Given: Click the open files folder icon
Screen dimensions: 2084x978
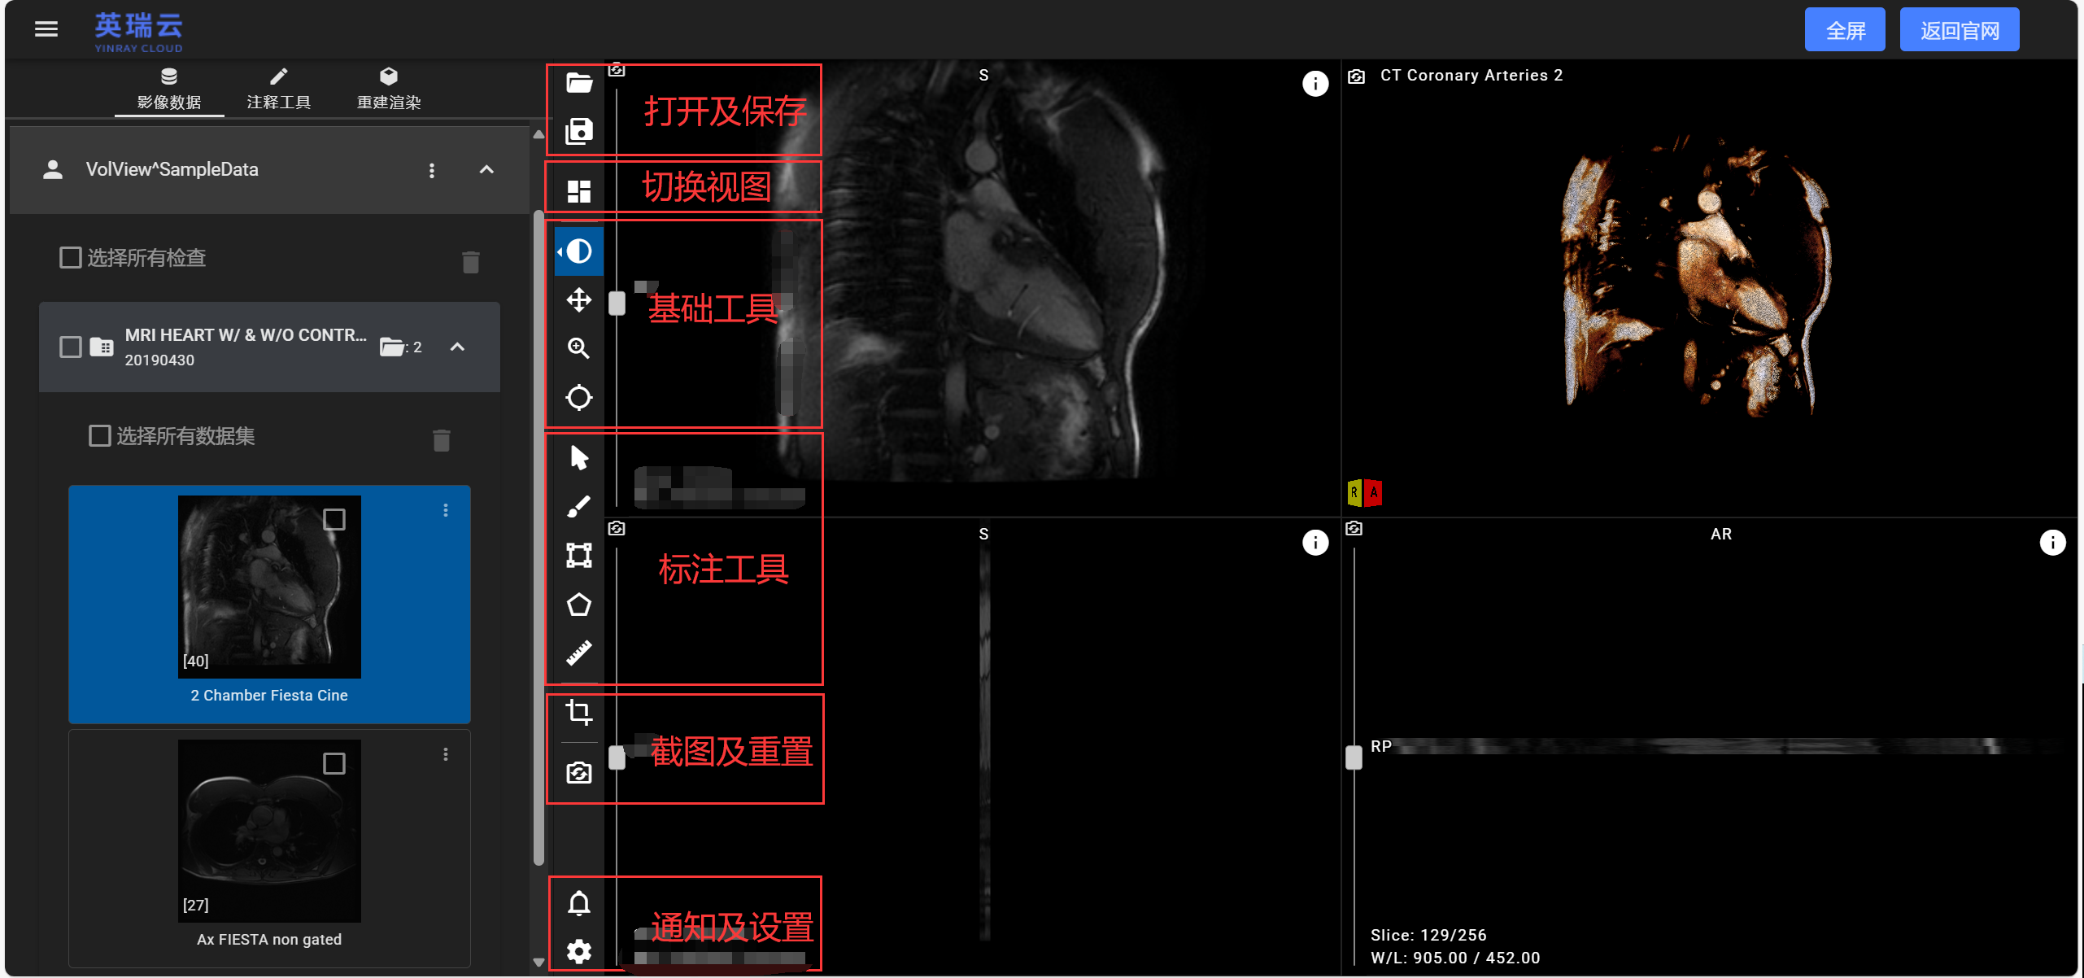Looking at the screenshot, I should (578, 82).
